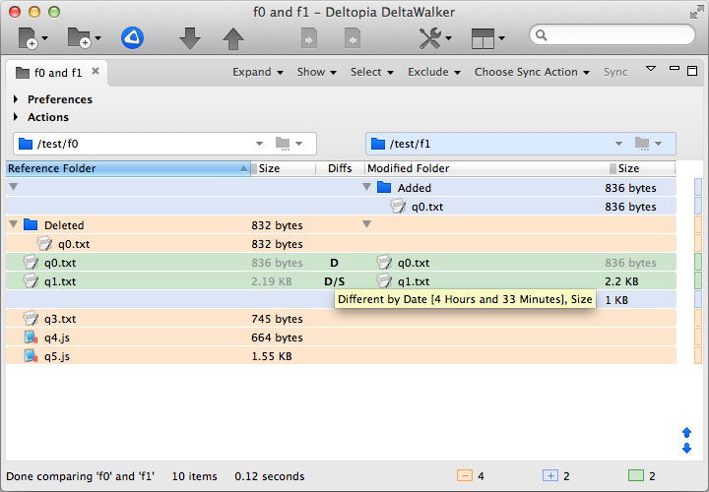Click the green overview marker beside q0.txt
709x492 pixels.
698,262
